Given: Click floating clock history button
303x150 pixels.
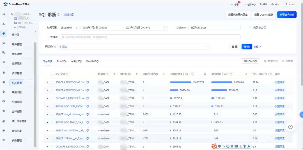Looking at the screenshot, I should pos(290,127).
